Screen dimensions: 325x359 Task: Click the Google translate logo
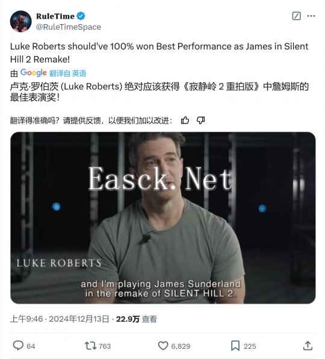click(x=33, y=73)
